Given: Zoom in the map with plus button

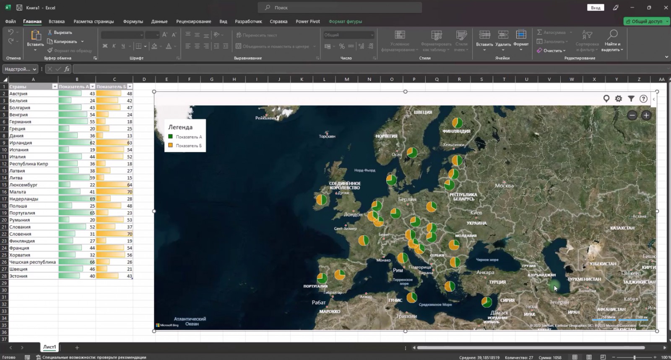Looking at the screenshot, I should (x=646, y=115).
